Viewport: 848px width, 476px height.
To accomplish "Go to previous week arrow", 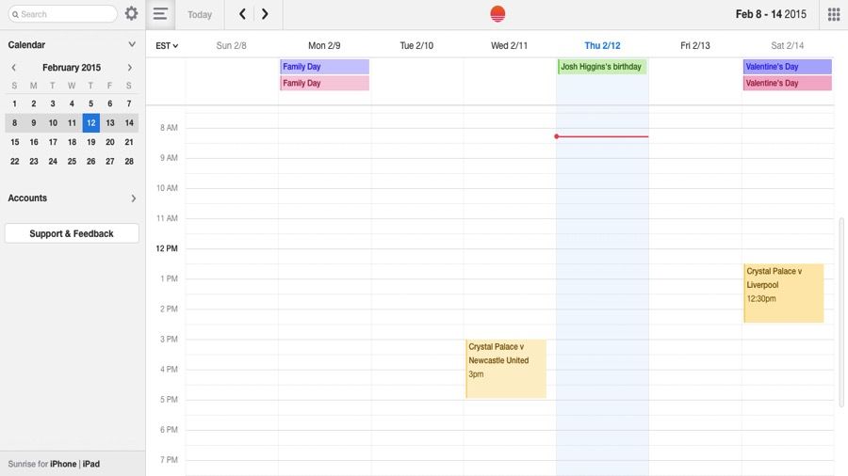I will [242, 14].
